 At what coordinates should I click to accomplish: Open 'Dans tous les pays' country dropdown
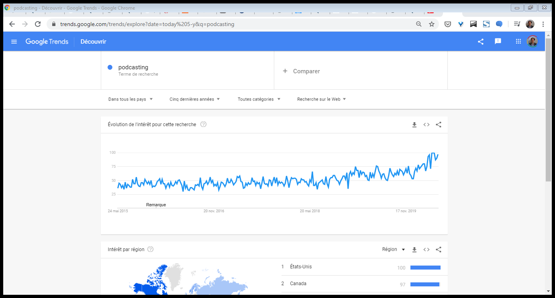click(x=131, y=99)
